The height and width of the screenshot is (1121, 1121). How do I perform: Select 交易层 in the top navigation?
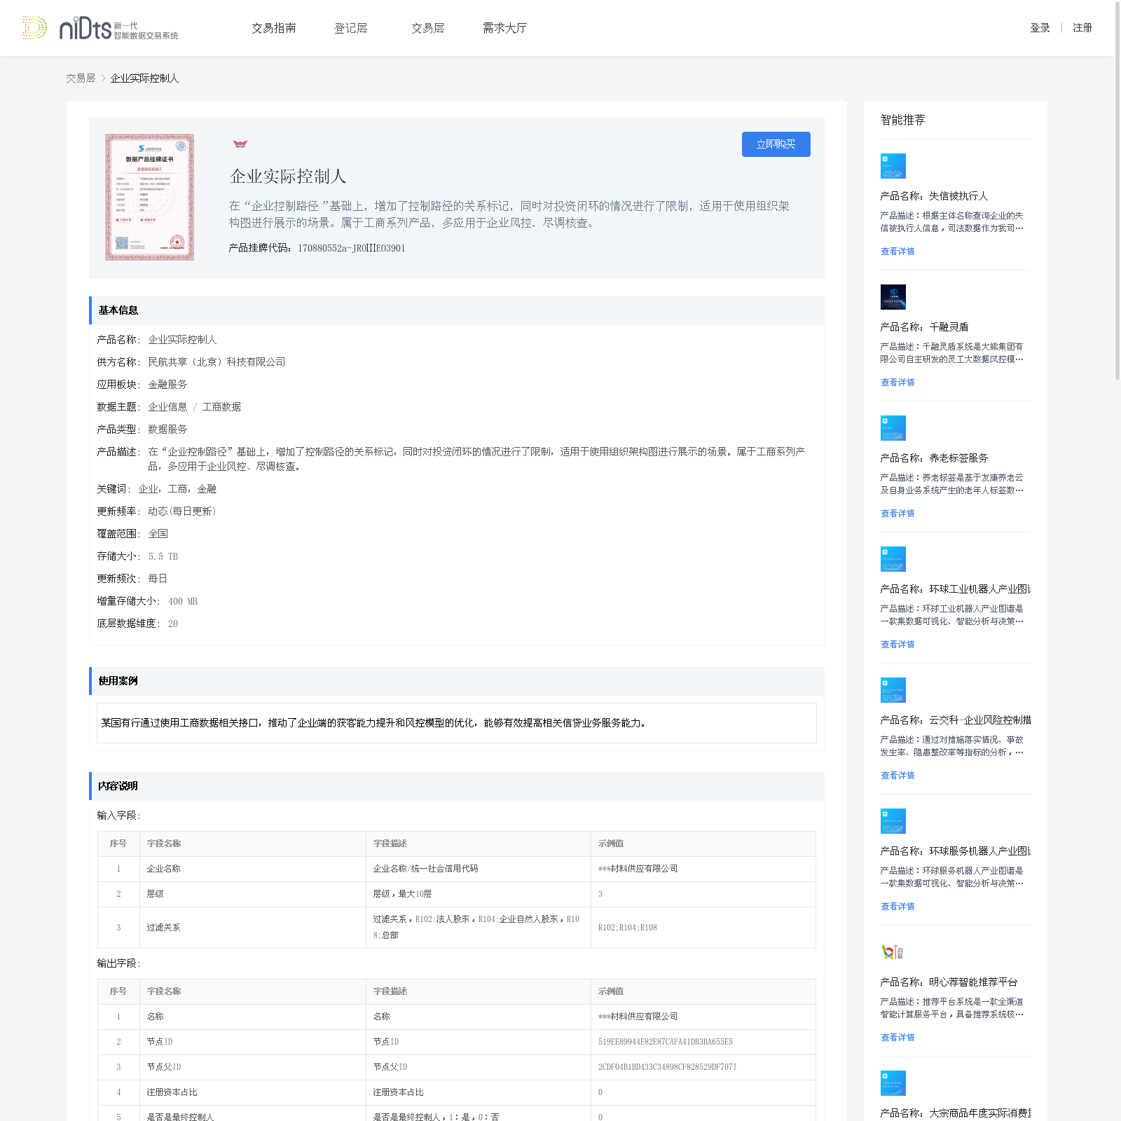(x=427, y=28)
